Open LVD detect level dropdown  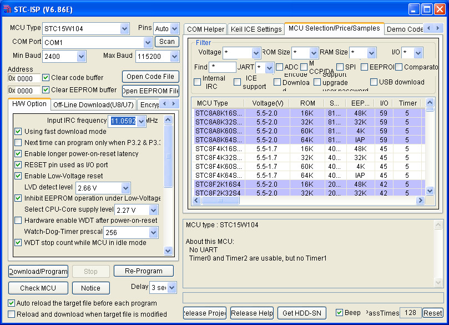125,188
